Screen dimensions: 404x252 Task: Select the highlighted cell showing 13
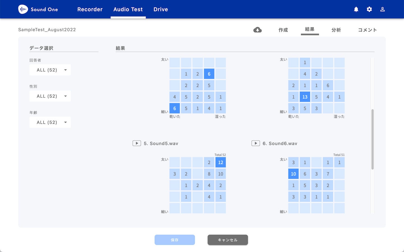coord(305,97)
